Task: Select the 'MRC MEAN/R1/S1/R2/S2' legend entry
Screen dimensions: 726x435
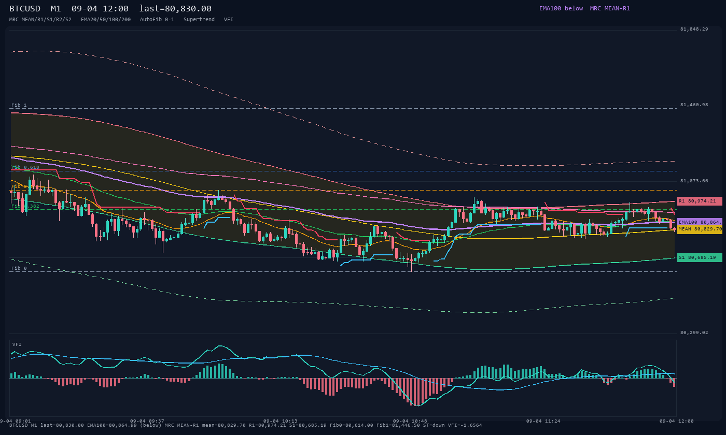Action: tap(40, 19)
